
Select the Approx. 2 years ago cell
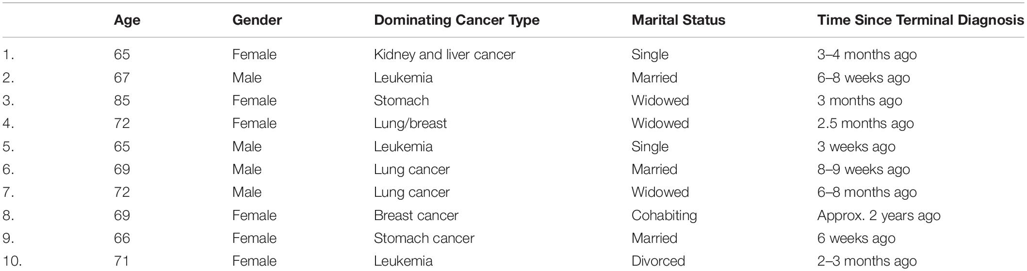tap(879, 215)
